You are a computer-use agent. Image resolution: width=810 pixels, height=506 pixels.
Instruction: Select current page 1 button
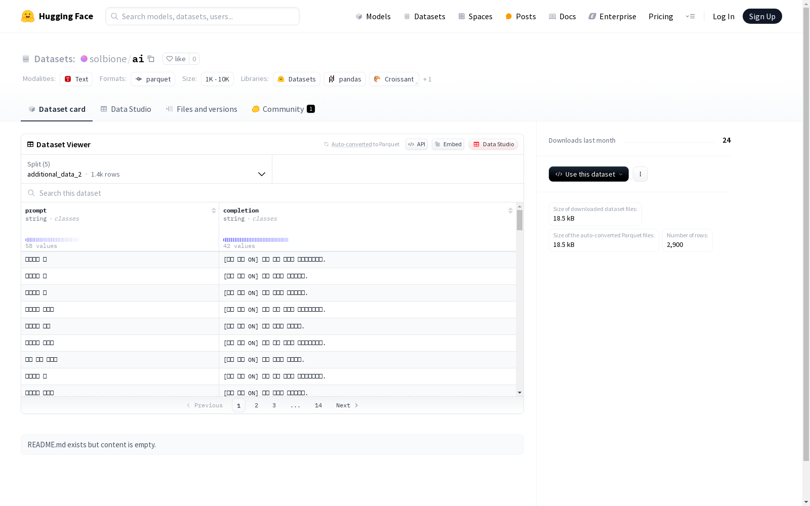[x=238, y=405]
